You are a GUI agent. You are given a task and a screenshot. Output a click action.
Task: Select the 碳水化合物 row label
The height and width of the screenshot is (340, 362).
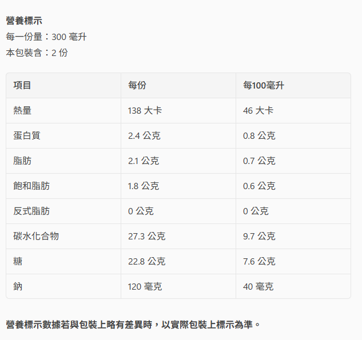point(36,236)
